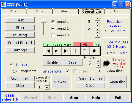The width and height of the screenshot is (132, 103).
Task: Toggle the sound 1 checkbox
Action: point(53,22)
